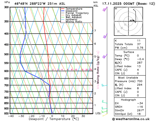The image size is (157, 121).
Task: Click the Surface 'Dewp (°C)' value -0.4
Action: tap(140, 59)
